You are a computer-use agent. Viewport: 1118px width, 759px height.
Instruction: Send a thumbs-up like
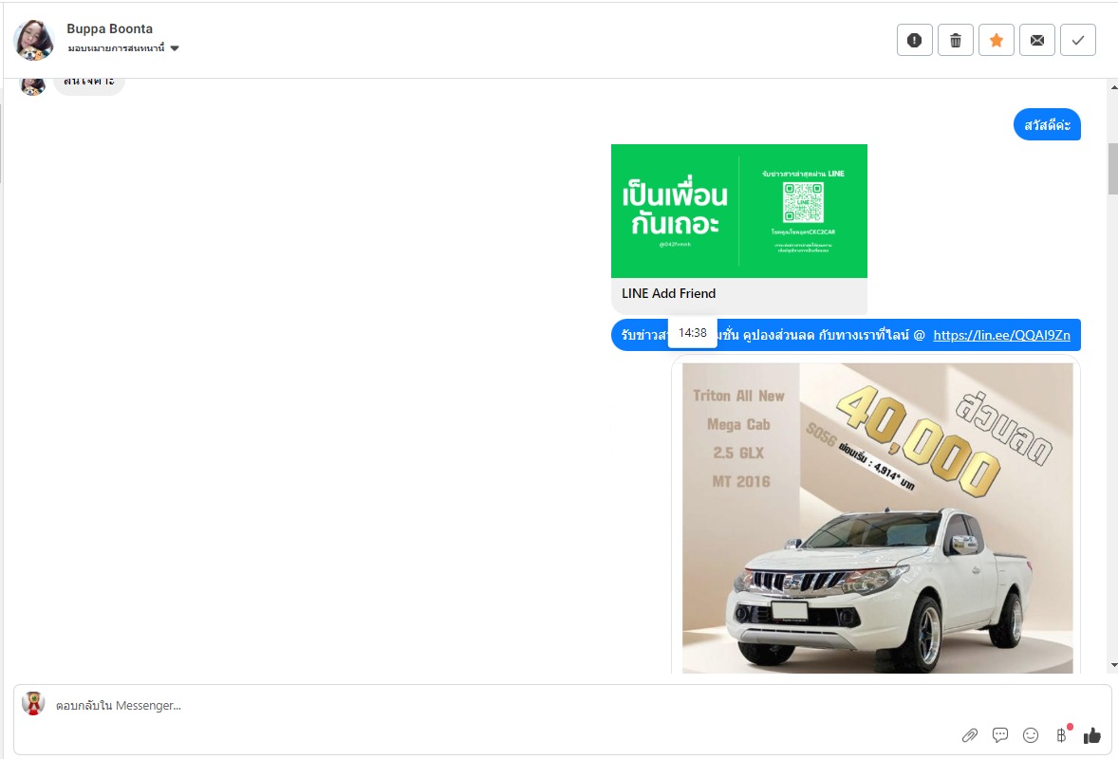click(x=1092, y=735)
